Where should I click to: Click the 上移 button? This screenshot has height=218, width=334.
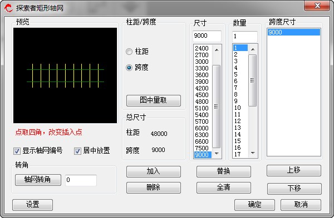[x=294, y=170]
